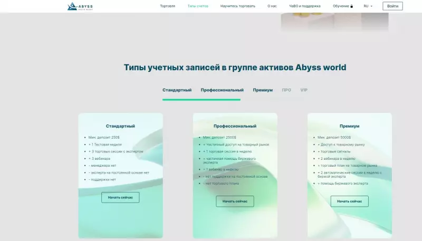Viewport: 422px width, 241px height.
Task: Click the Abyss logo in header
Action: 80,6
